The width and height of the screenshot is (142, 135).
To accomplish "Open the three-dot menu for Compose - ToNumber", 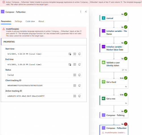I will (x=81, y=12).
